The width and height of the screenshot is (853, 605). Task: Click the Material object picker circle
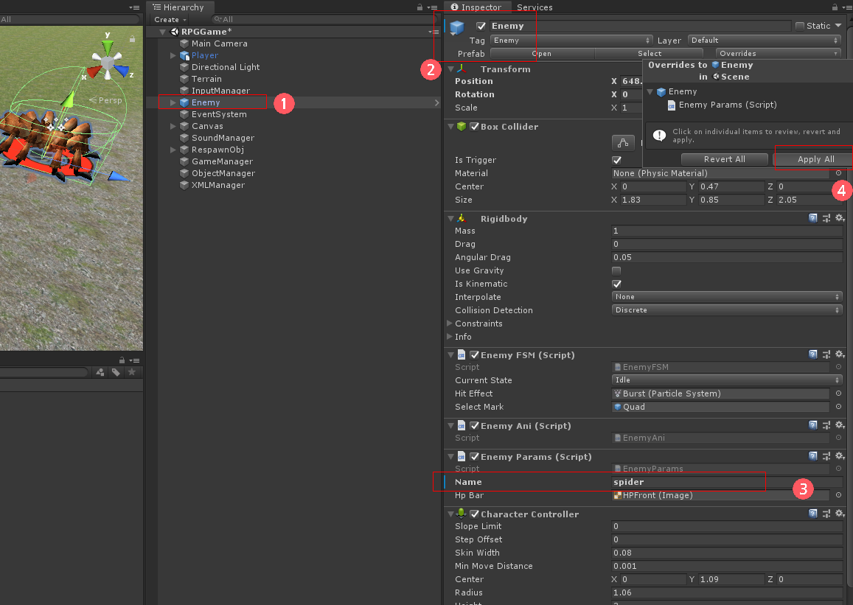coord(838,173)
